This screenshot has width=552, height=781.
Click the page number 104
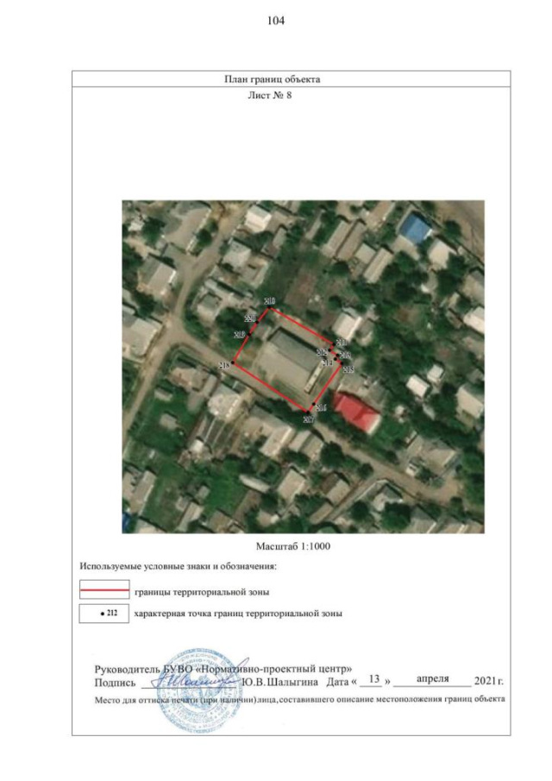[276, 21]
